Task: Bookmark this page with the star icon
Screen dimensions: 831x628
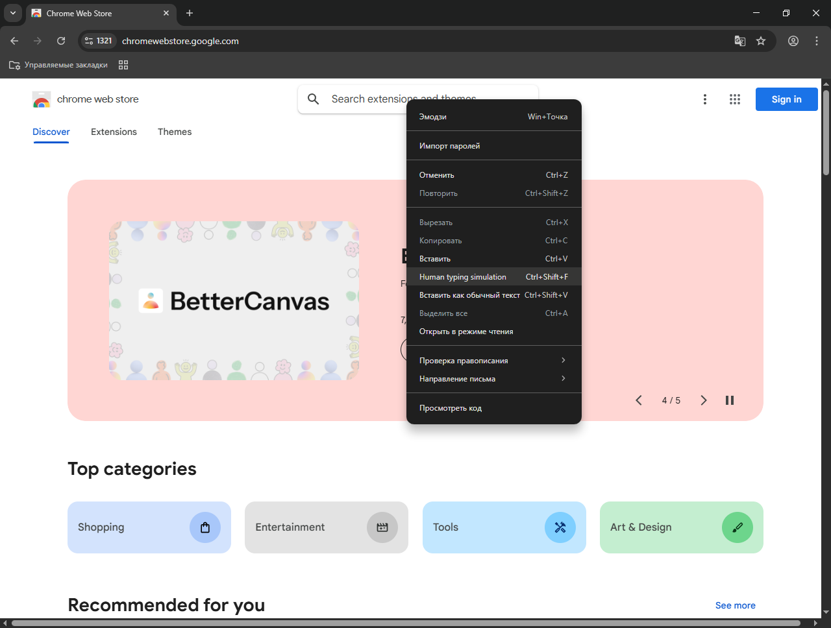Action: pos(761,41)
